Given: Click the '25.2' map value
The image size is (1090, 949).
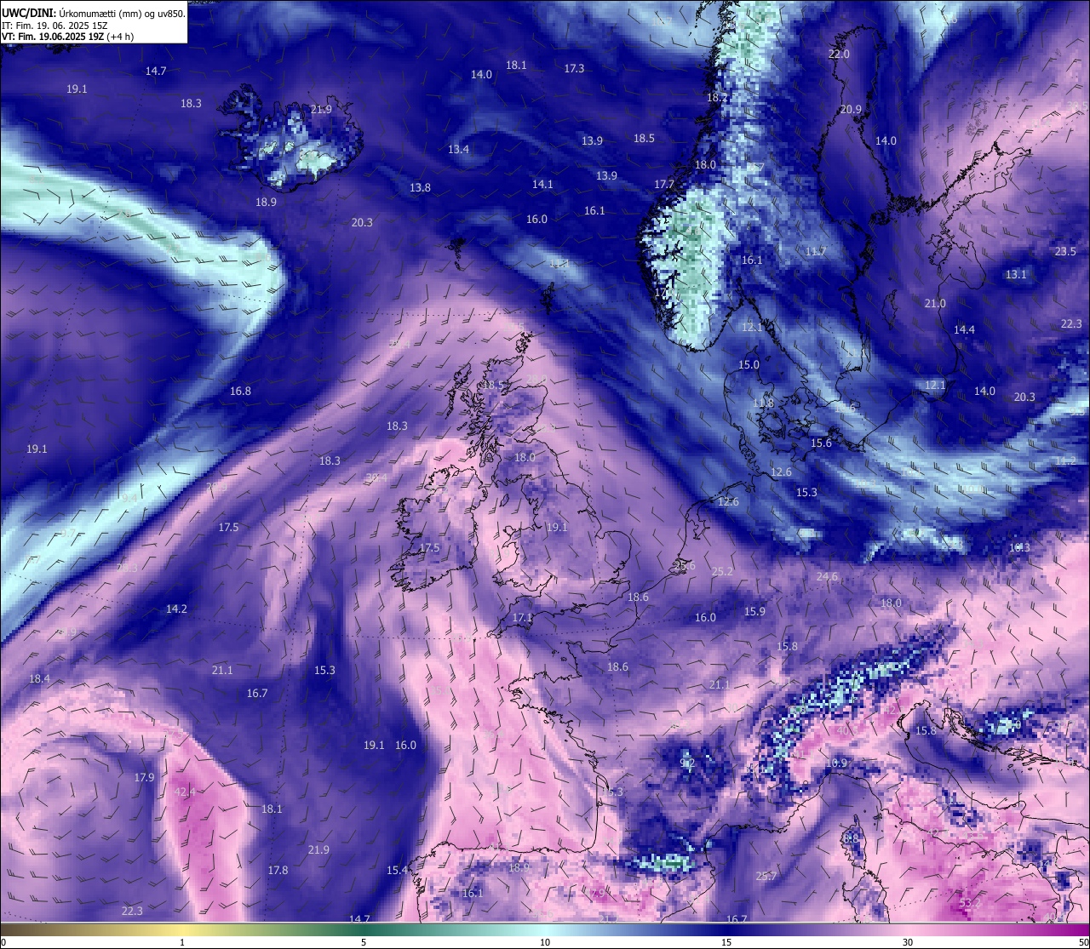Looking at the screenshot, I should 722,571.
